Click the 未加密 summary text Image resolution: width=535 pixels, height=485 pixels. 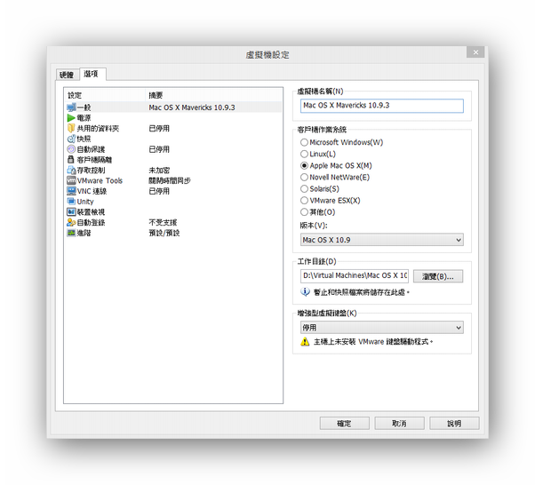pos(159,171)
